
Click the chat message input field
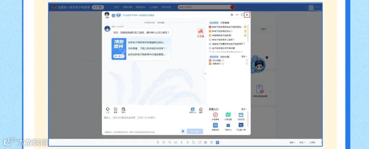pos(153,122)
